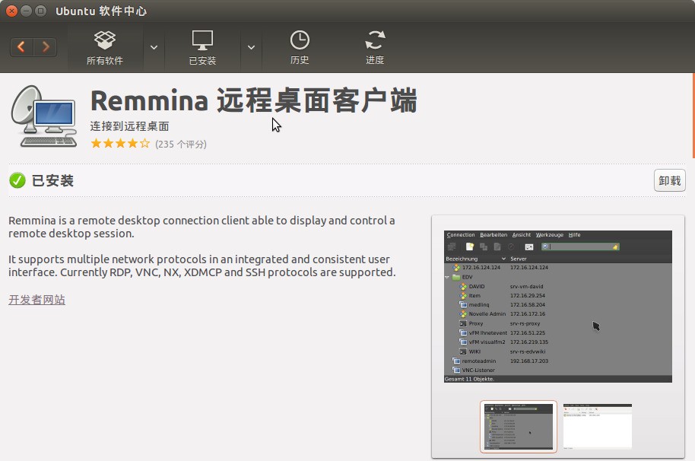Close the Ubuntu 软件中心 window
The width and height of the screenshot is (695, 461).
pyautogui.click(x=12, y=11)
